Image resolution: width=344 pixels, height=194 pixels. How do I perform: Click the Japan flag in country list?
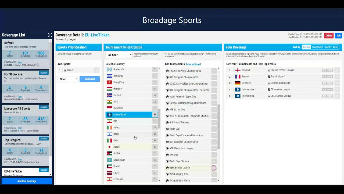click(109, 147)
